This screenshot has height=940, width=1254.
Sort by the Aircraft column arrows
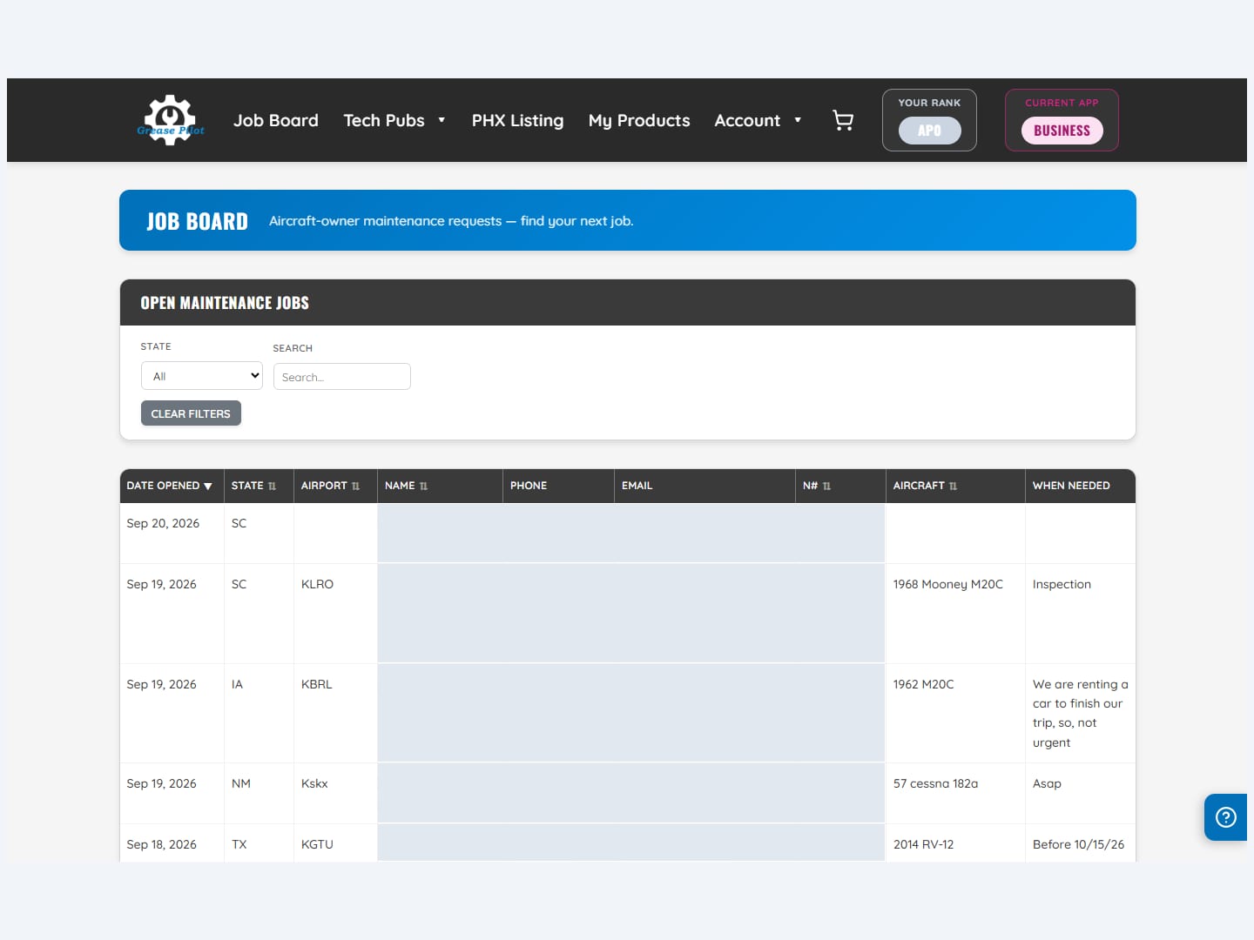pos(953,487)
